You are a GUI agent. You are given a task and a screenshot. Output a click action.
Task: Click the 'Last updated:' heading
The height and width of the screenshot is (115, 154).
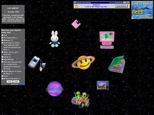coord(13,8)
